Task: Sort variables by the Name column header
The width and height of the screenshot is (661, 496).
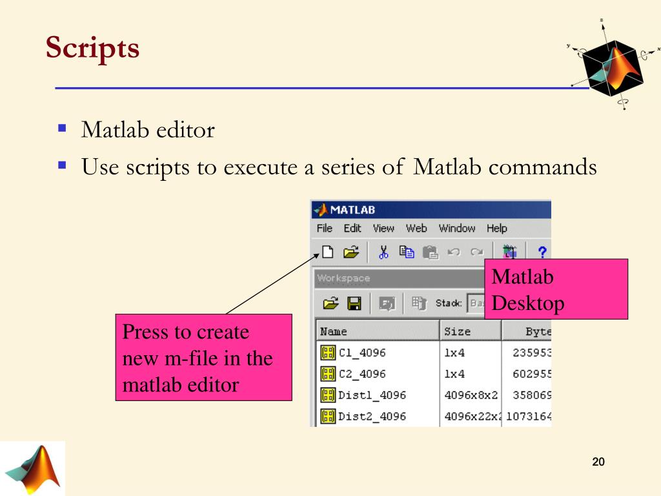Action: point(378,331)
